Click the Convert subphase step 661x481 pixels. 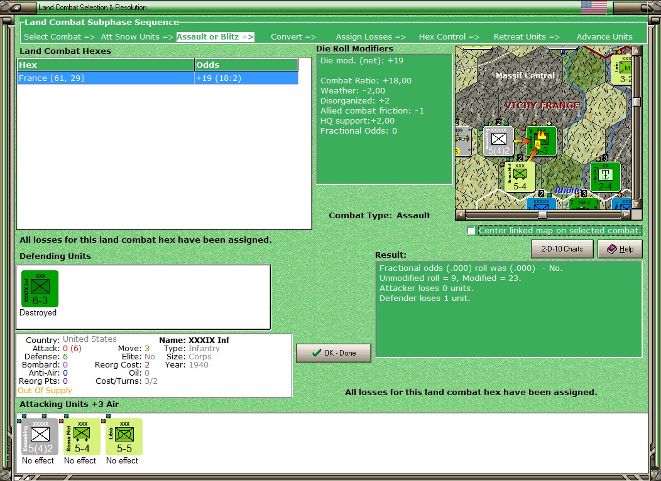click(x=293, y=36)
